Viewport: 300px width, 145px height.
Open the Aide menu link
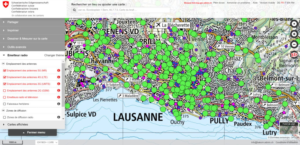click(x=255, y=3)
